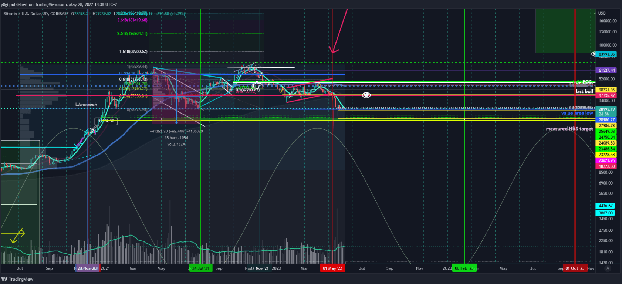Select the 'value area low' label

pos(577,113)
